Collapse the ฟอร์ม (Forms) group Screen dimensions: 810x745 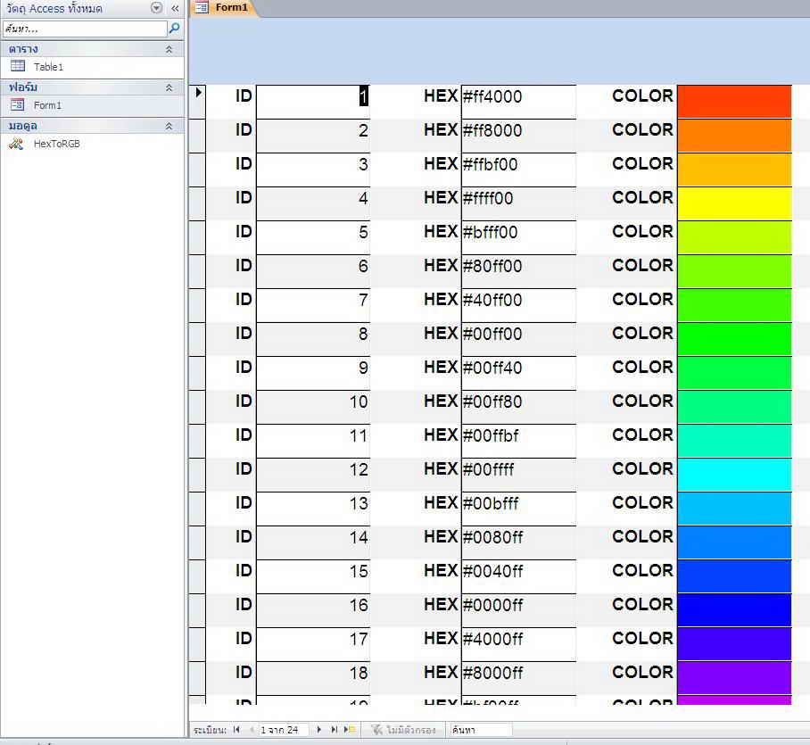coord(169,87)
